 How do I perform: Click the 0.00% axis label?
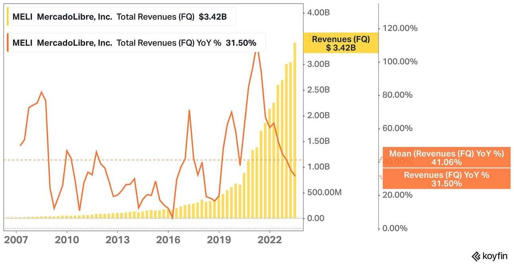(x=396, y=228)
